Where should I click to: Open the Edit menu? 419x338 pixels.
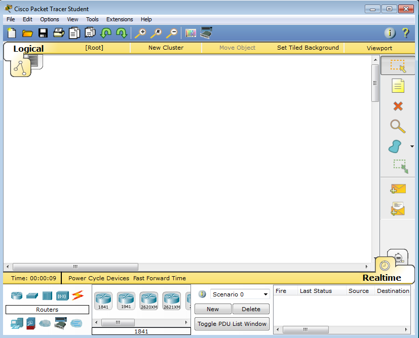tap(27, 19)
